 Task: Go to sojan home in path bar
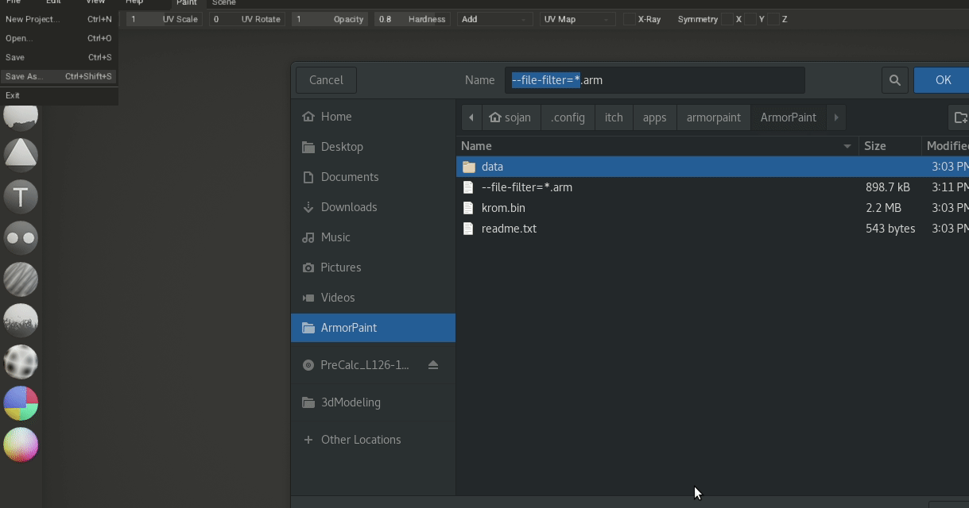510,117
